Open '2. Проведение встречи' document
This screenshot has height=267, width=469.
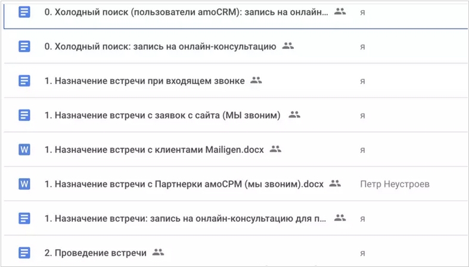95,253
